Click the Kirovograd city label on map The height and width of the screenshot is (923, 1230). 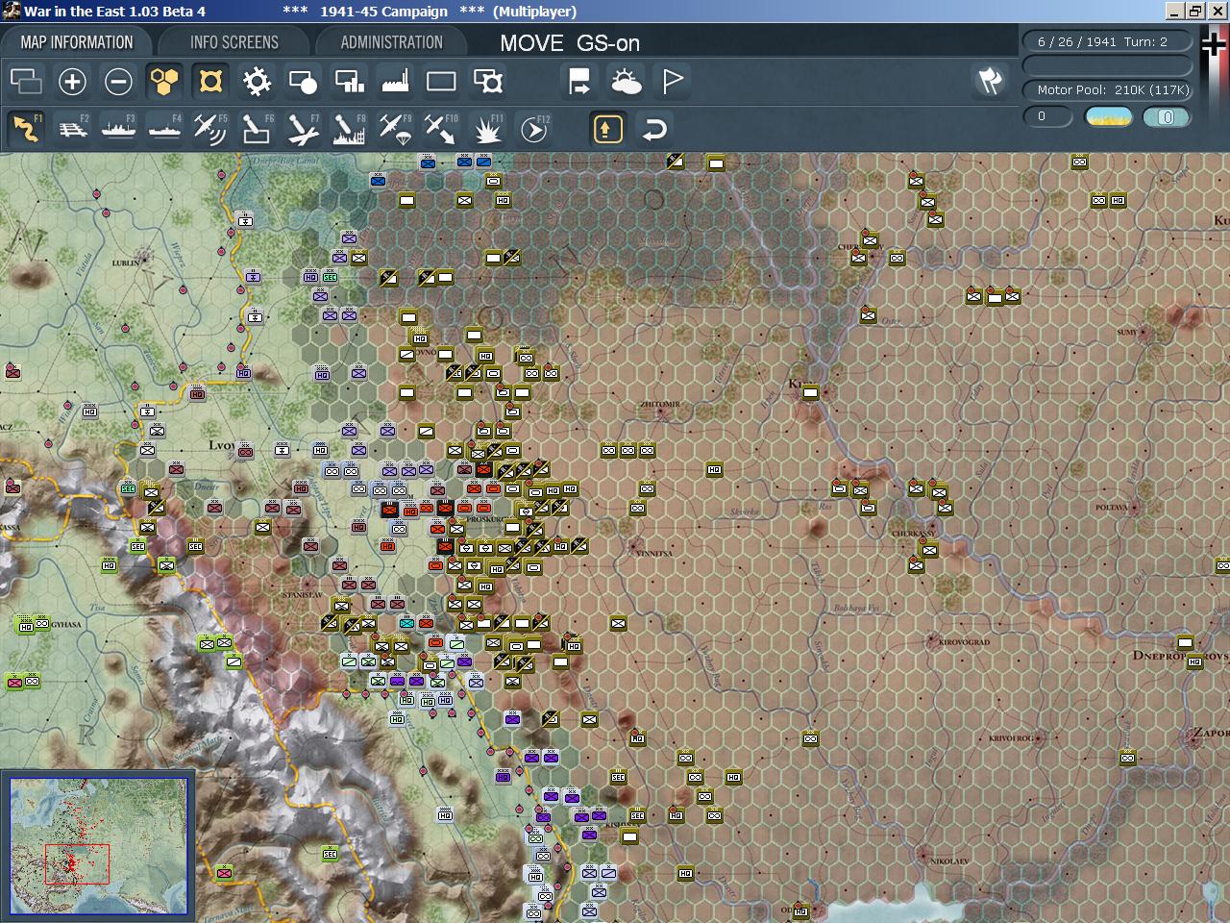(964, 641)
